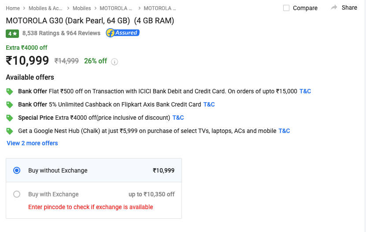This screenshot has width=366, height=232.
Task: Select Buy without Exchange radio button
Action: tap(17, 170)
